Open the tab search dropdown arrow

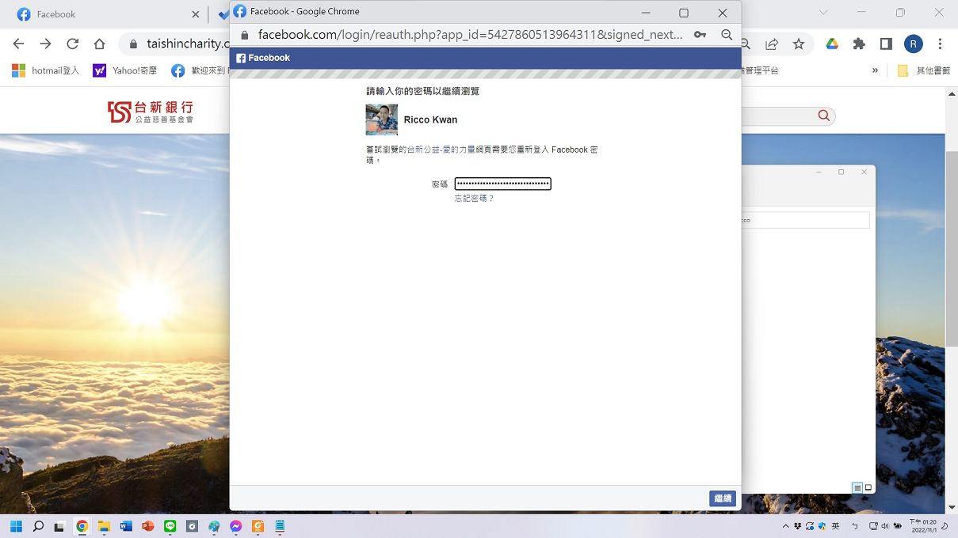(823, 13)
